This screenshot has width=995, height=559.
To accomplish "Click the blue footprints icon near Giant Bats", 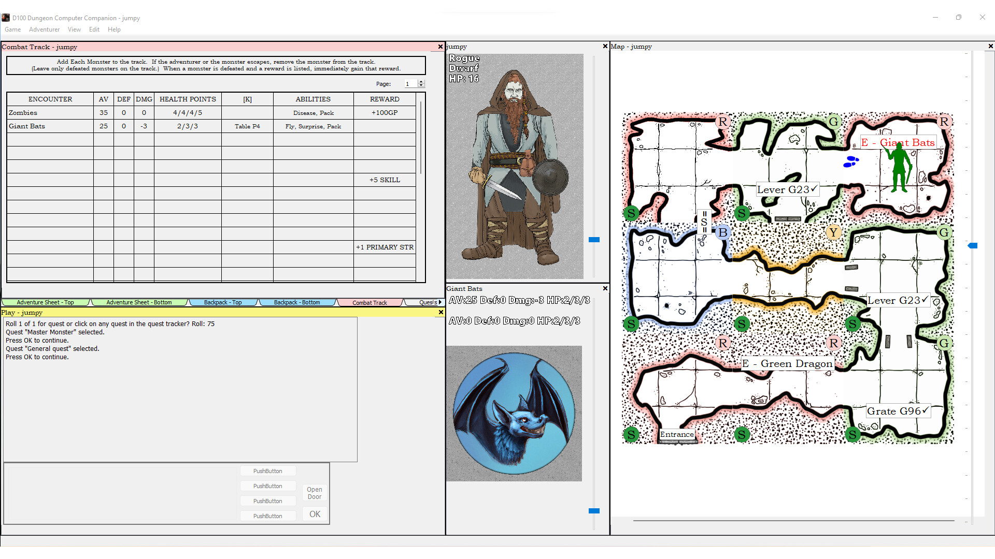I will click(x=851, y=162).
